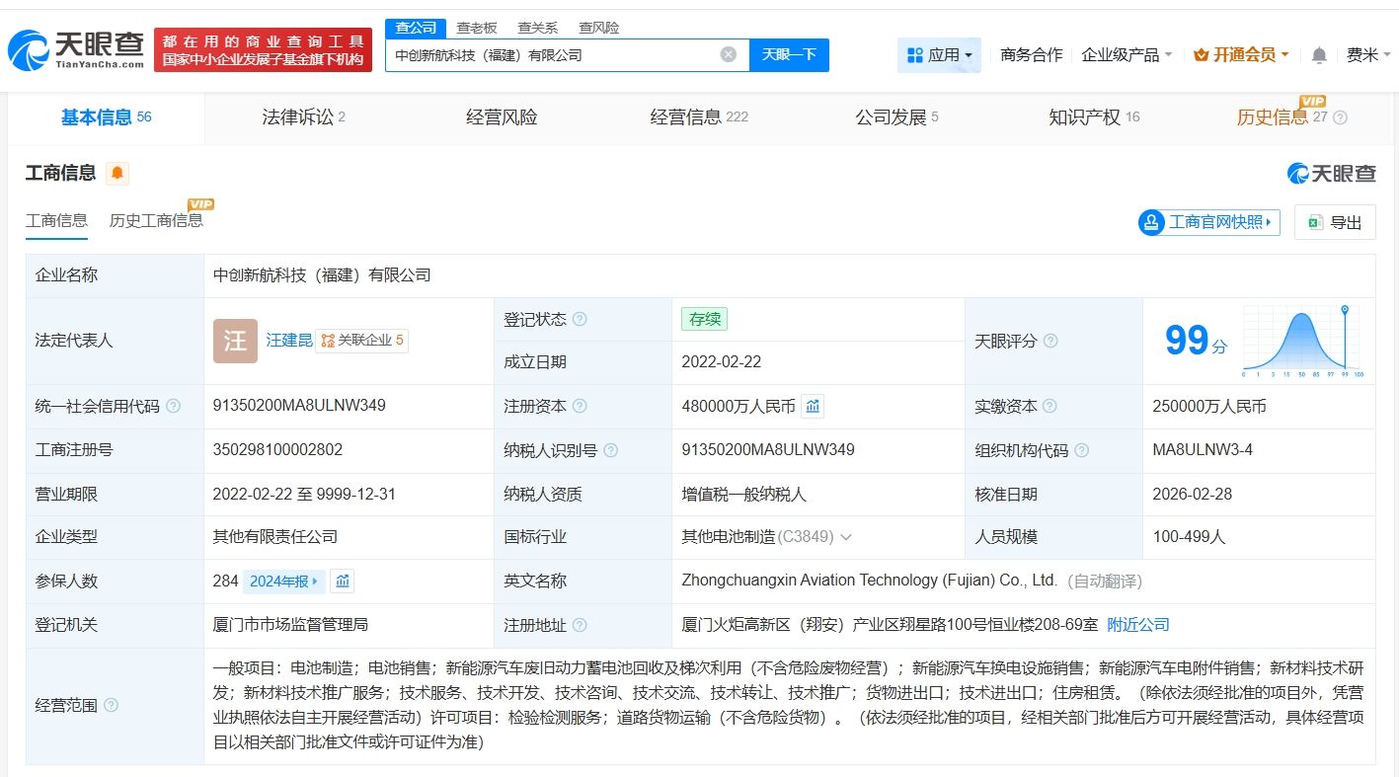Click the 附近公司 link
This screenshot has width=1399, height=777.
tap(1136, 624)
